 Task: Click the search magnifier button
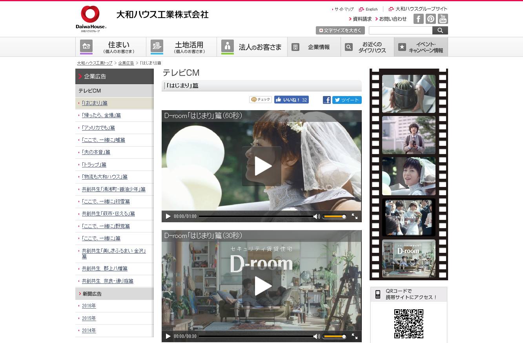tap(440, 31)
